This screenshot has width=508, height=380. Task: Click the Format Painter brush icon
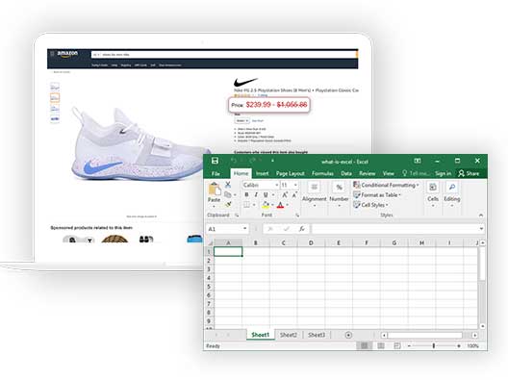click(x=228, y=204)
